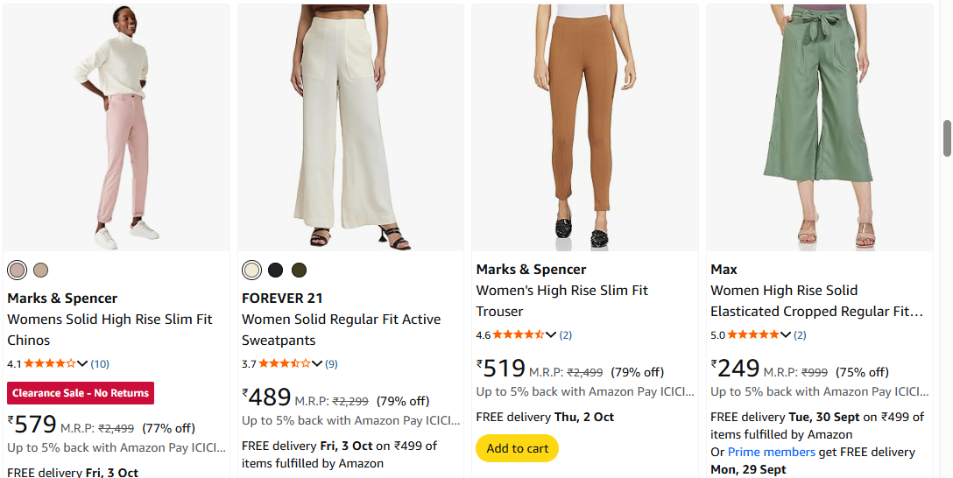Choose the olive green swatch for FOREVER 21 Sweatpants
953x478 pixels.
[300, 270]
